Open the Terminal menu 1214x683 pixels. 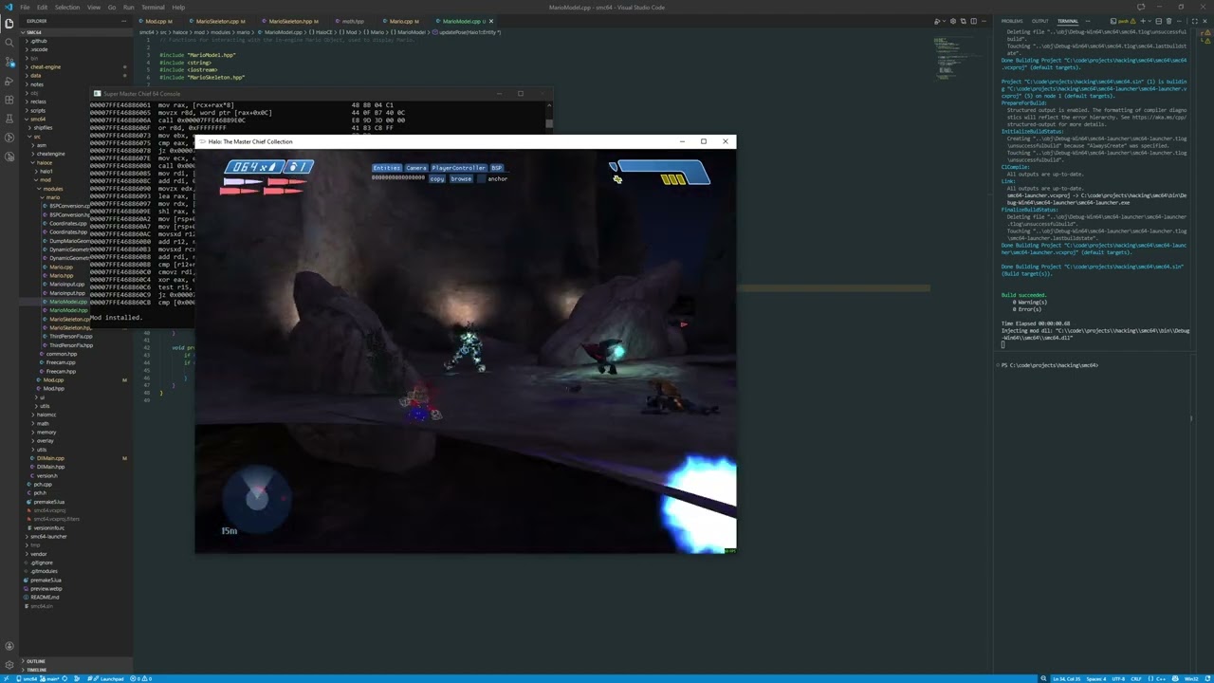click(x=153, y=7)
